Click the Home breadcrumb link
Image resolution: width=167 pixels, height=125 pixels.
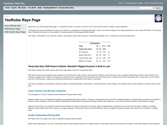tap(7, 16)
